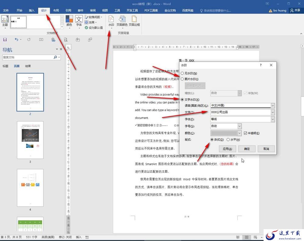This screenshot has width=304, height=241.
Task: Open the Page Borders (页面边框) icon
Action: (x=134, y=21)
